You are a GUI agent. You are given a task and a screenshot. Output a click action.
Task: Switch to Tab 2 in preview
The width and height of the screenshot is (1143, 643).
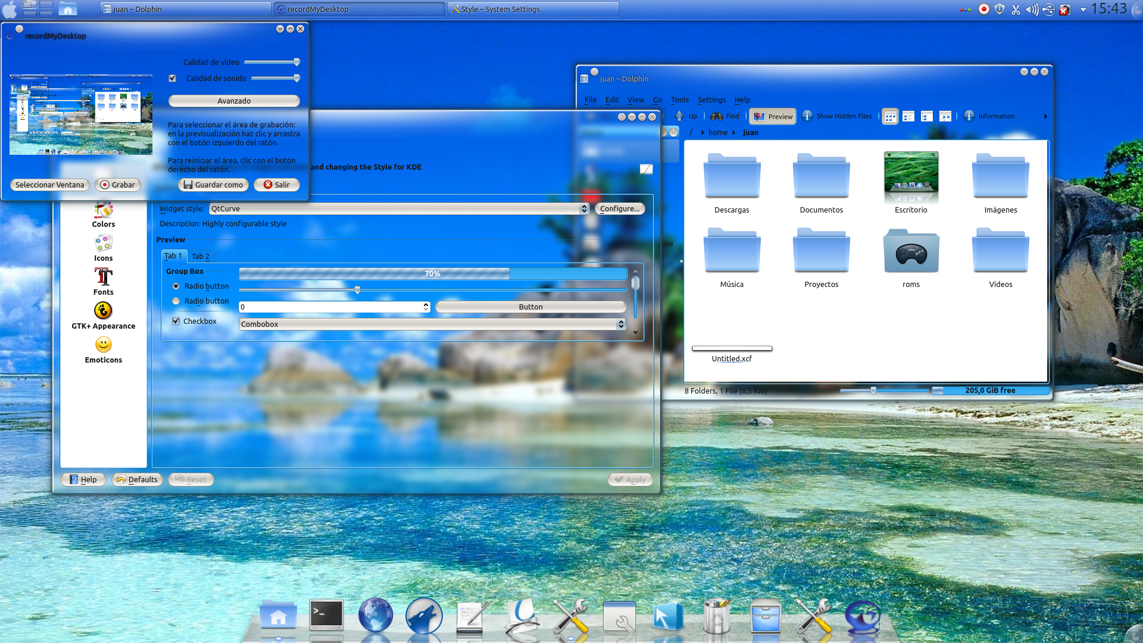(x=201, y=256)
